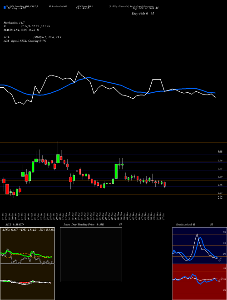Select the '(MGR) 6.7, 18.4, 21.1' values
This screenshot has width=227, height=300.
[47, 37]
